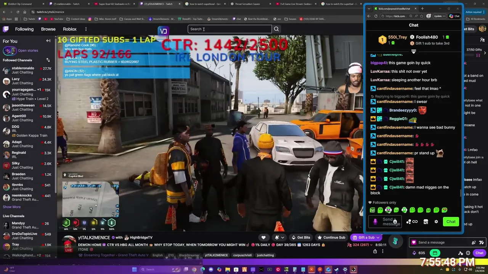Open the Following tab
488x274 pixels.
[x=24, y=29]
